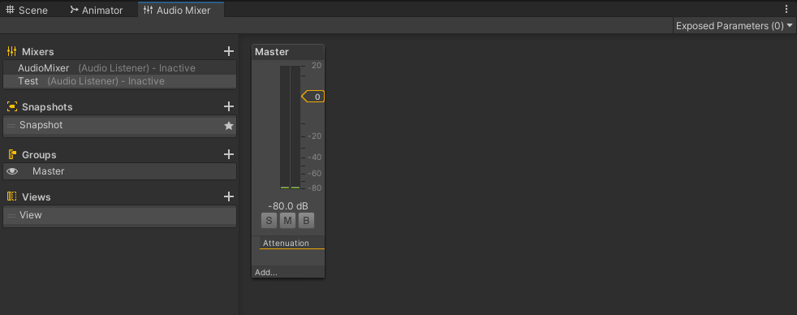The image size is (797, 315).
Task: Click the Master strip title header
Action: 288,52
